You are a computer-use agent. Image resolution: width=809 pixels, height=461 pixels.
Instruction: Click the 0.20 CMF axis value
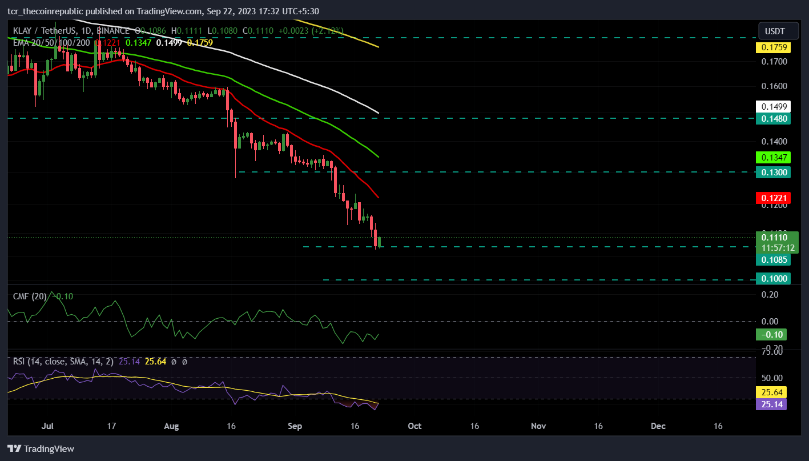[x=771, y=295]
